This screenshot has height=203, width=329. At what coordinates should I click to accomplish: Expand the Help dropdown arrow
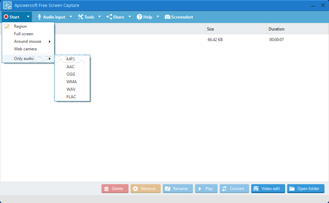tap(158, 17)
